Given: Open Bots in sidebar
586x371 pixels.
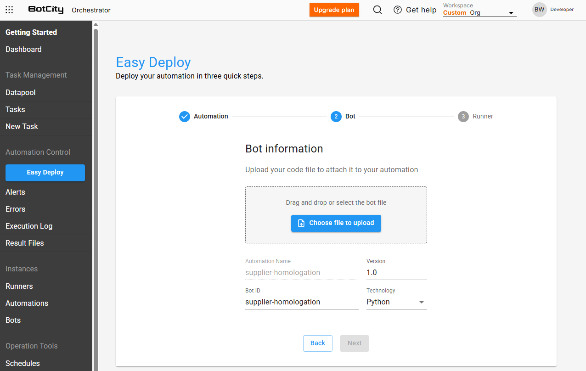Looking at the screenshot, I should (x=13, y=320).
